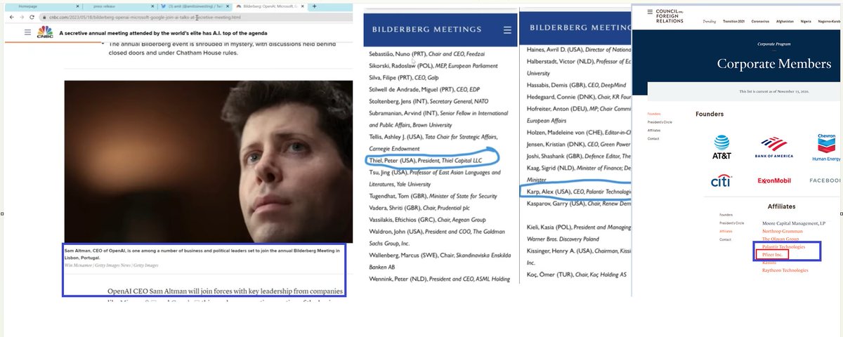Go back using the browser back arrow
This screenshot has height=337, width=843.
pyautogui.click(x=12, y=17)
